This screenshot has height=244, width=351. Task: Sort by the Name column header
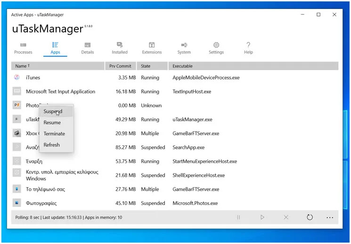[x=58, y=66]
